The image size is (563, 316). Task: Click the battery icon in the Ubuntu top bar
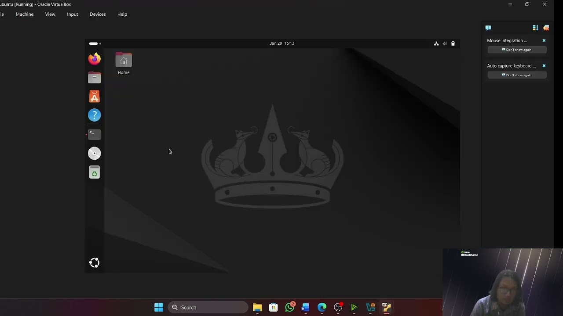[x=453, y=43]
